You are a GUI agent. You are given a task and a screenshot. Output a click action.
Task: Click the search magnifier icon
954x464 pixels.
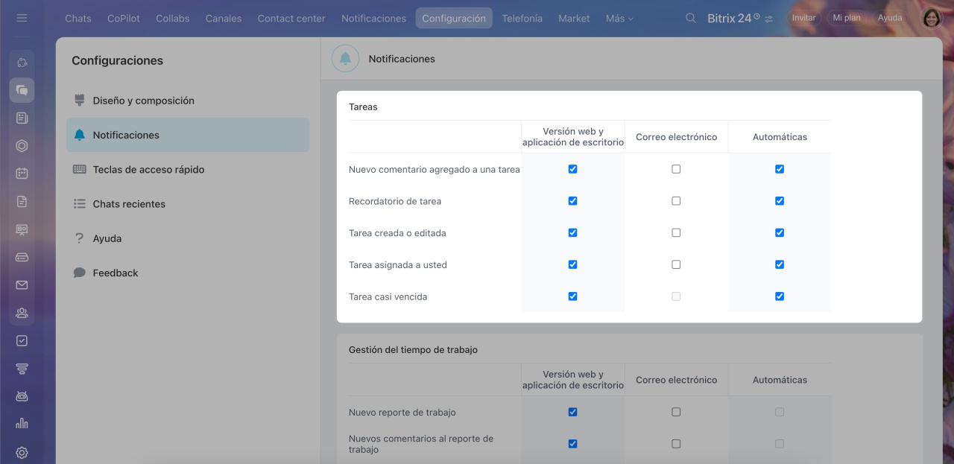pos(691,18)
